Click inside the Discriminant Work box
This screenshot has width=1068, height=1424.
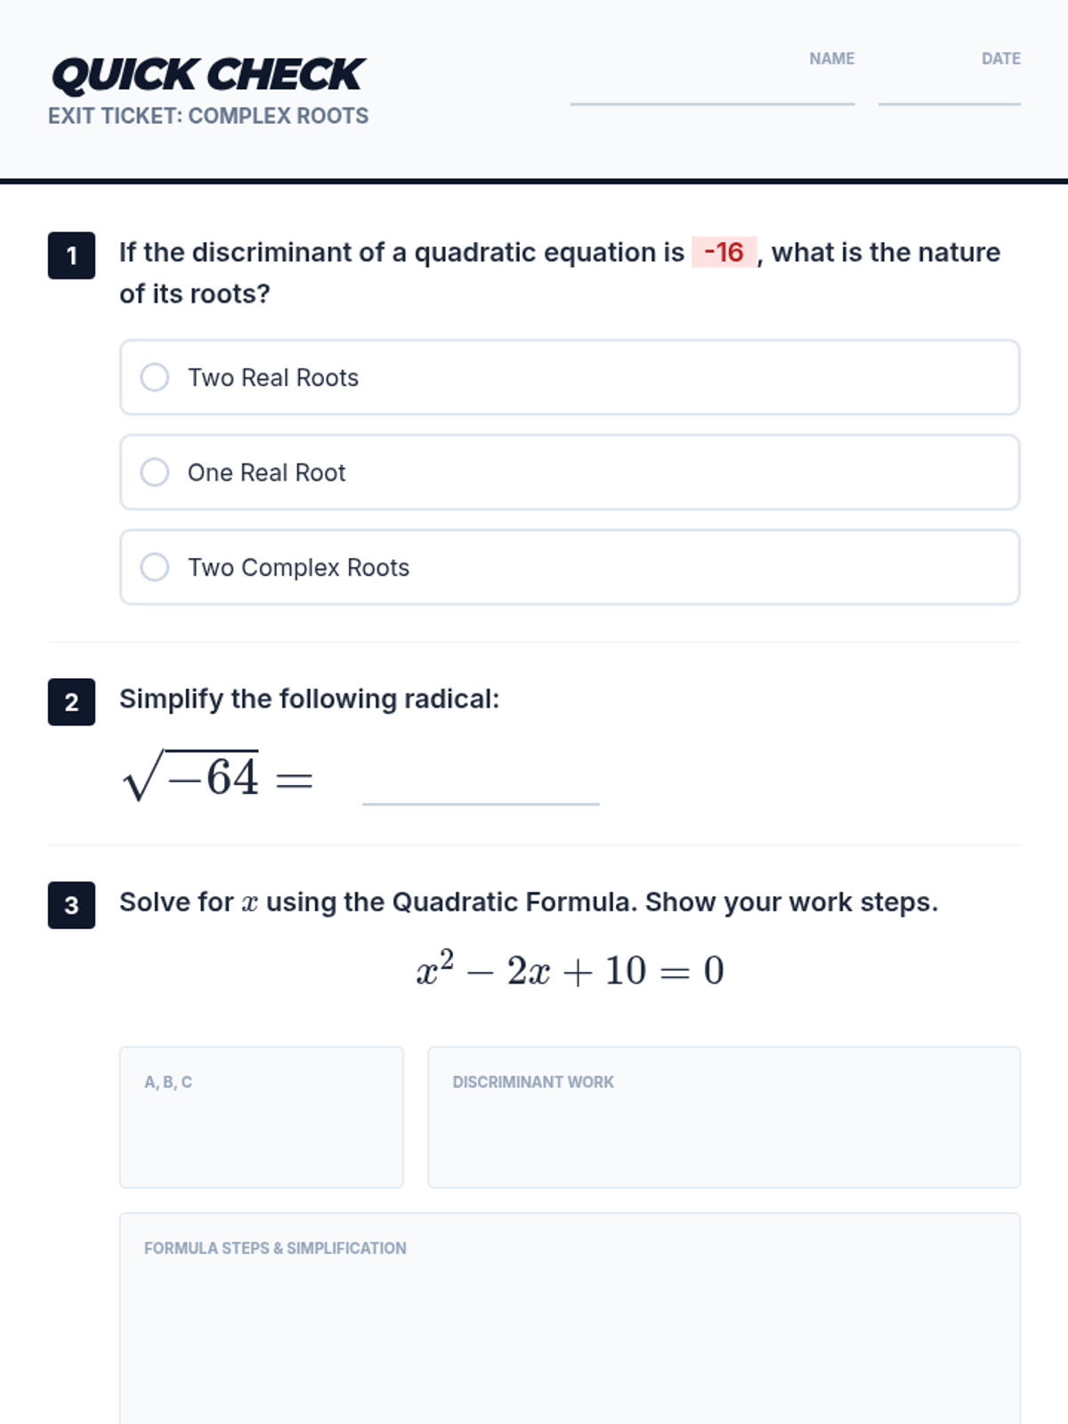point(724,1126)
